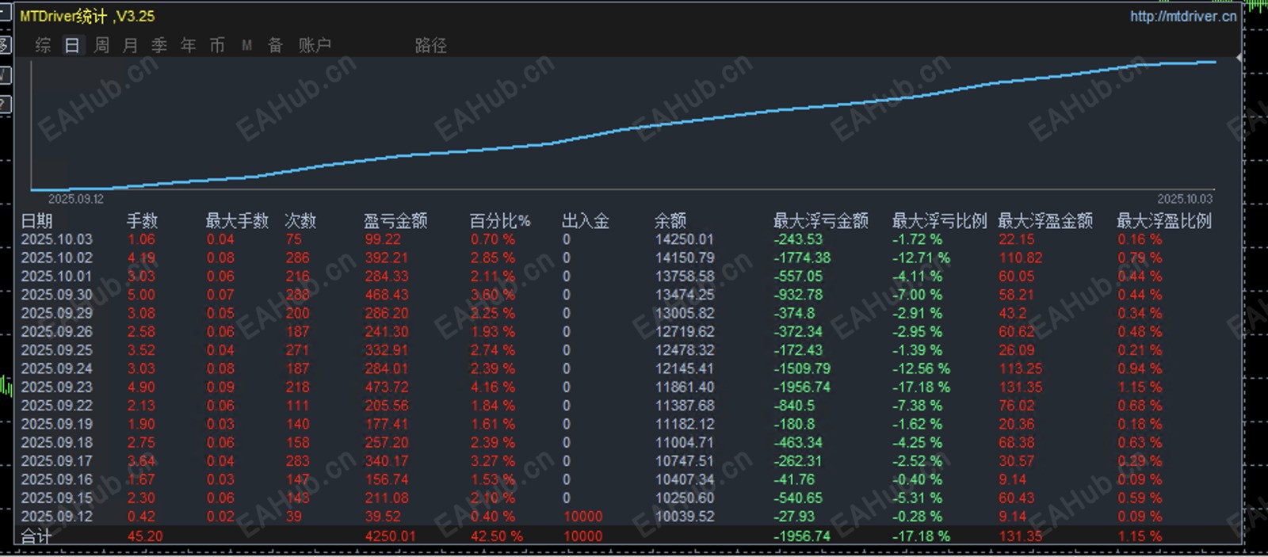
Task: Select the 2025.09.26 date row
Action: [56, 332]
